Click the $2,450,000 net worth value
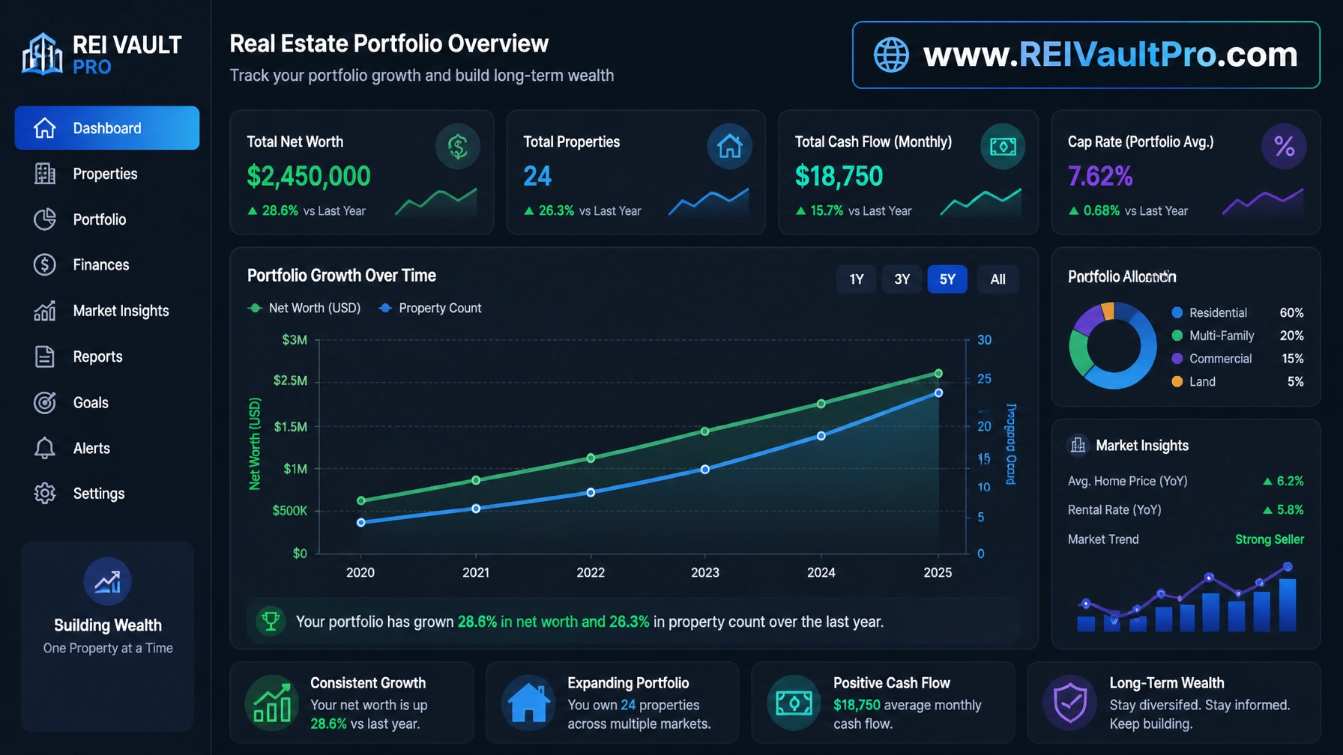 (x=309, y=177)
